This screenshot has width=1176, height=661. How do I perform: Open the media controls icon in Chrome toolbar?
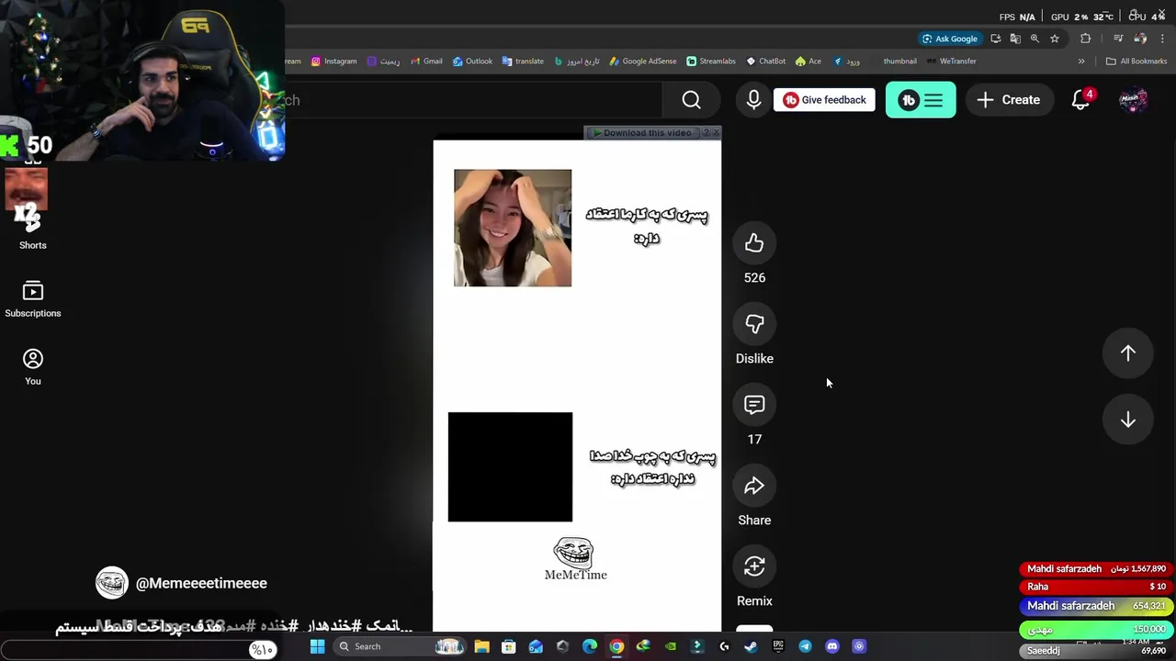1118,39
